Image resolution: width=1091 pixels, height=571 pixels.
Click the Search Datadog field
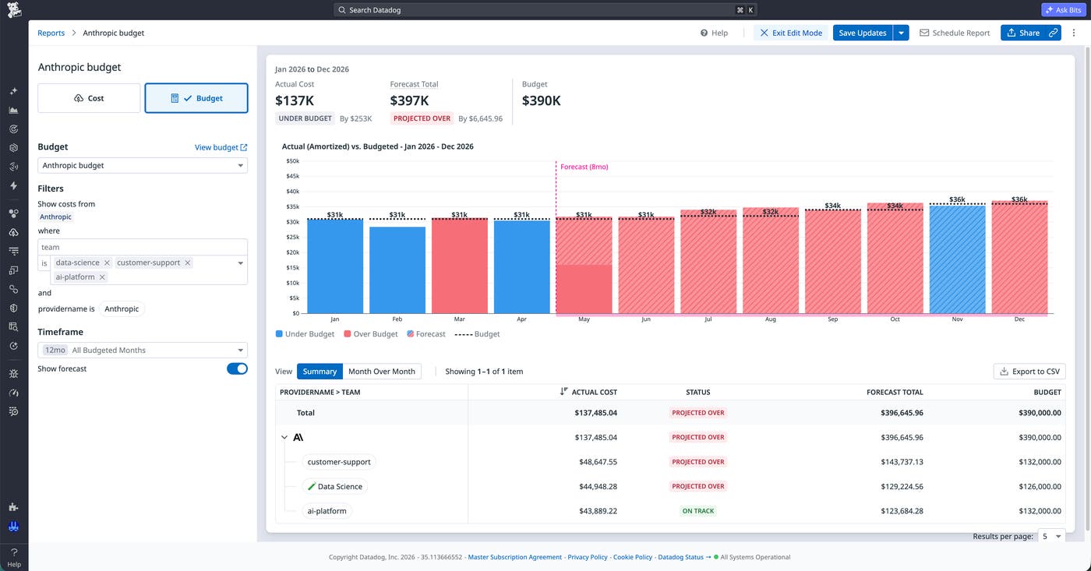545,10
